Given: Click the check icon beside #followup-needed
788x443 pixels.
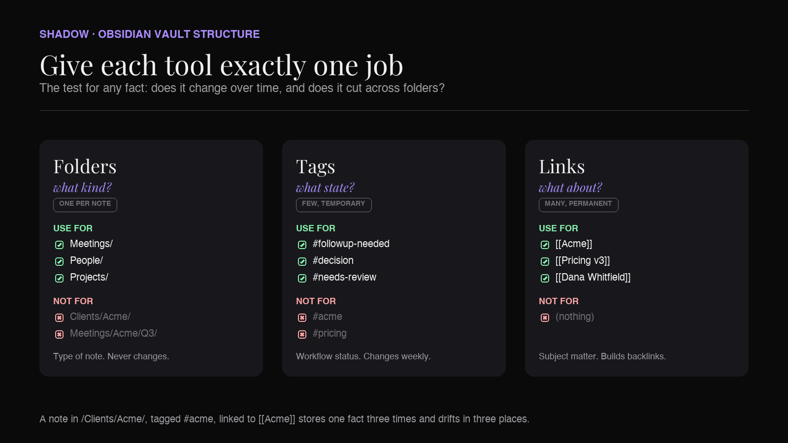Looking at the screenshot, I should 302,245.
